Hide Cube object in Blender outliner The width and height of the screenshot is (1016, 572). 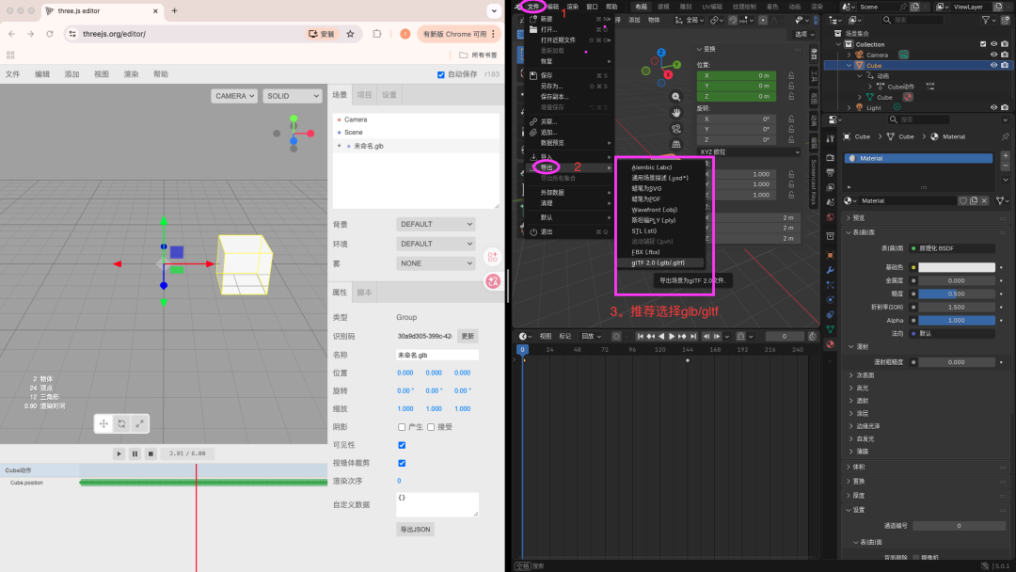[x=994, y=66]
